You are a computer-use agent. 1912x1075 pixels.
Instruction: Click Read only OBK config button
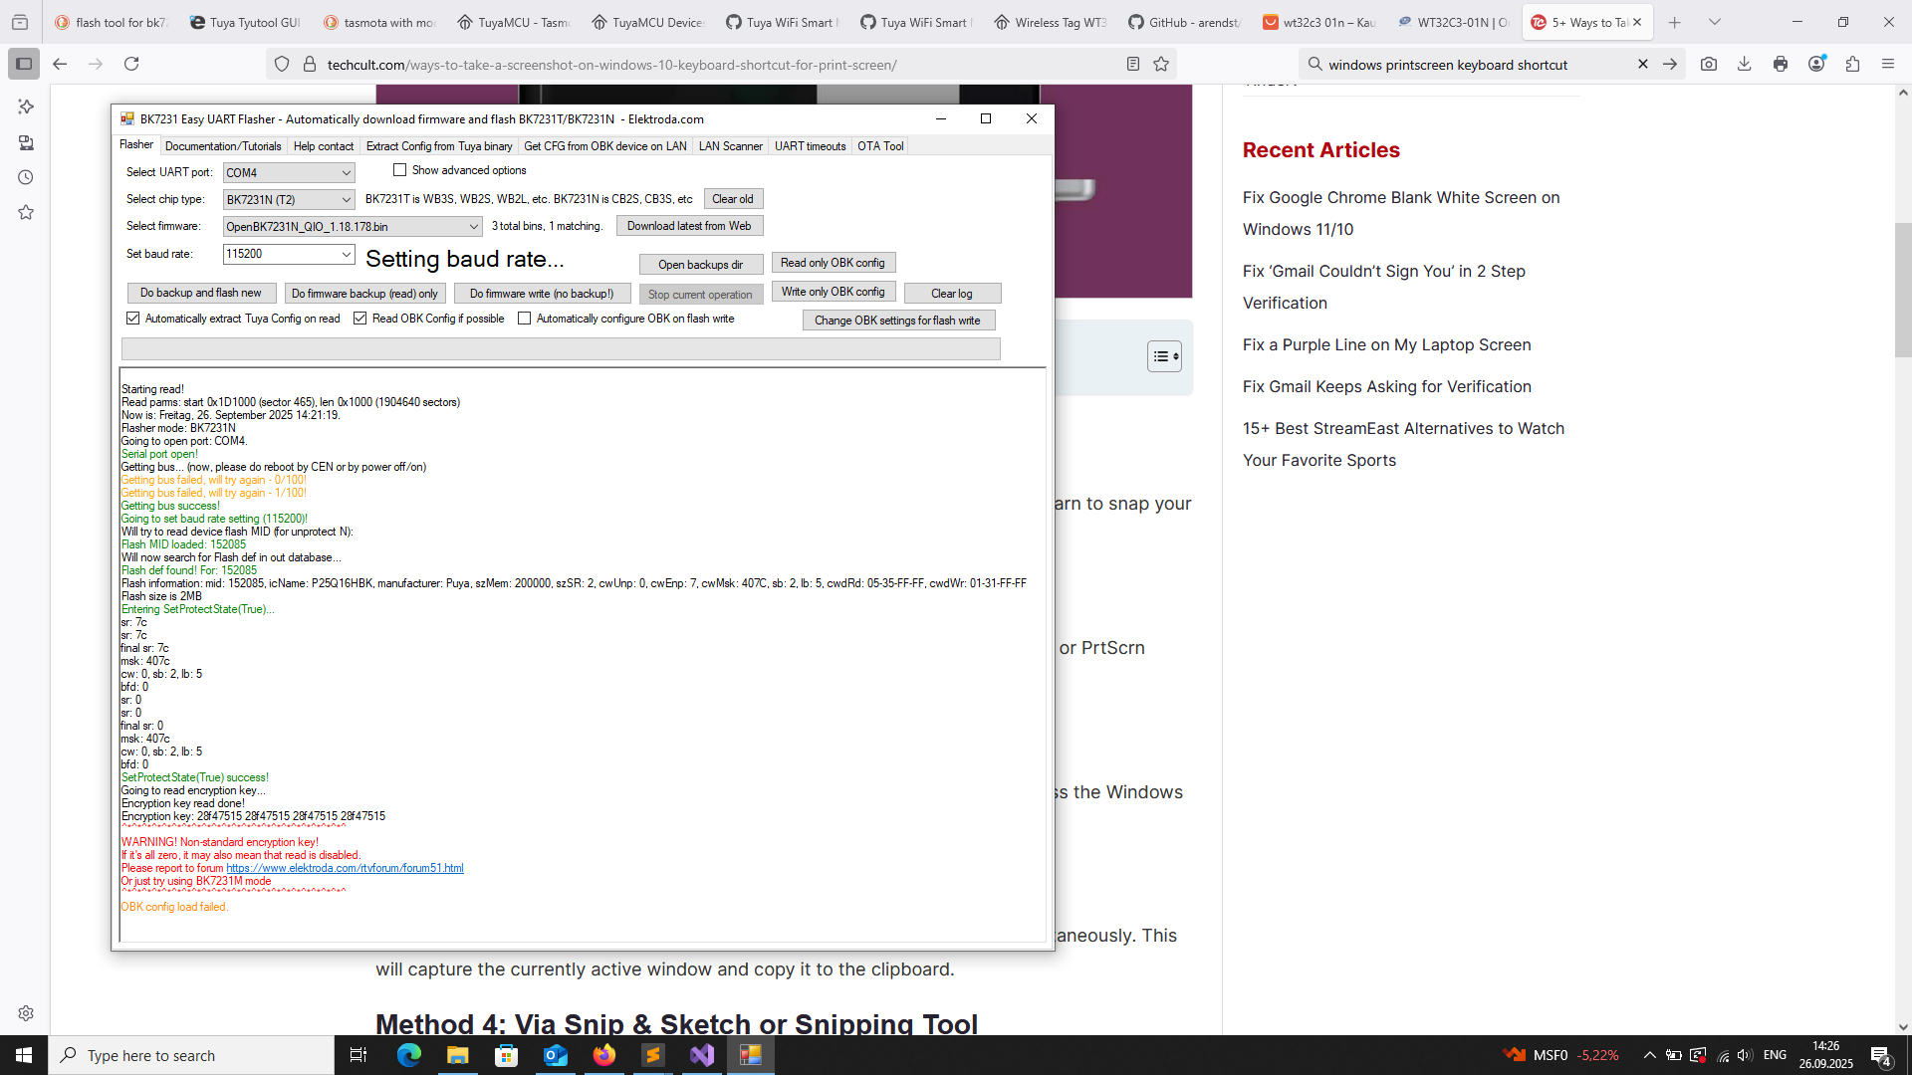point(834,263)
